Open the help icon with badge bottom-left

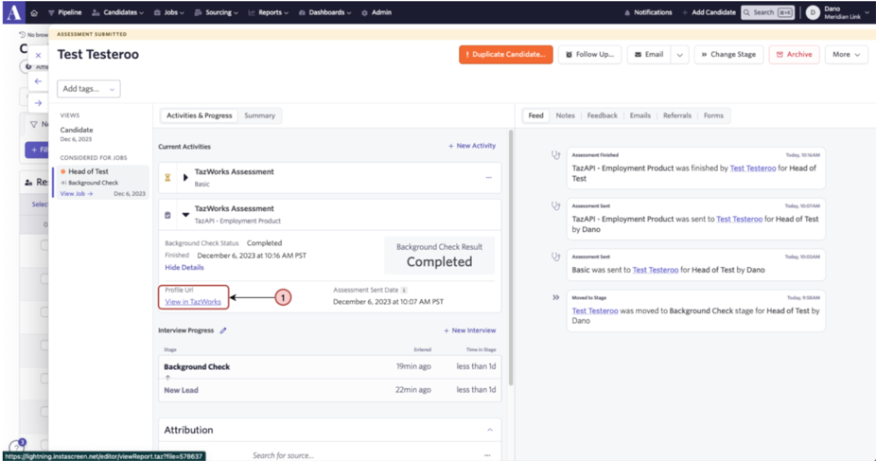(16, 448)
